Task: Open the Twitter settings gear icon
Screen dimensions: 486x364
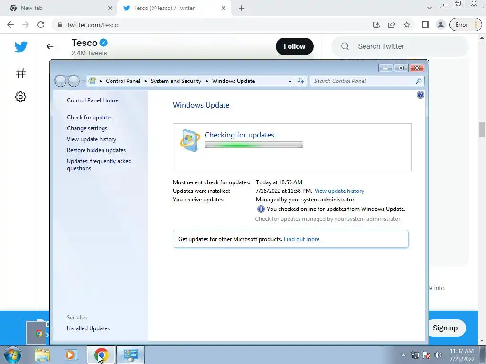Action: click(20, 97)
